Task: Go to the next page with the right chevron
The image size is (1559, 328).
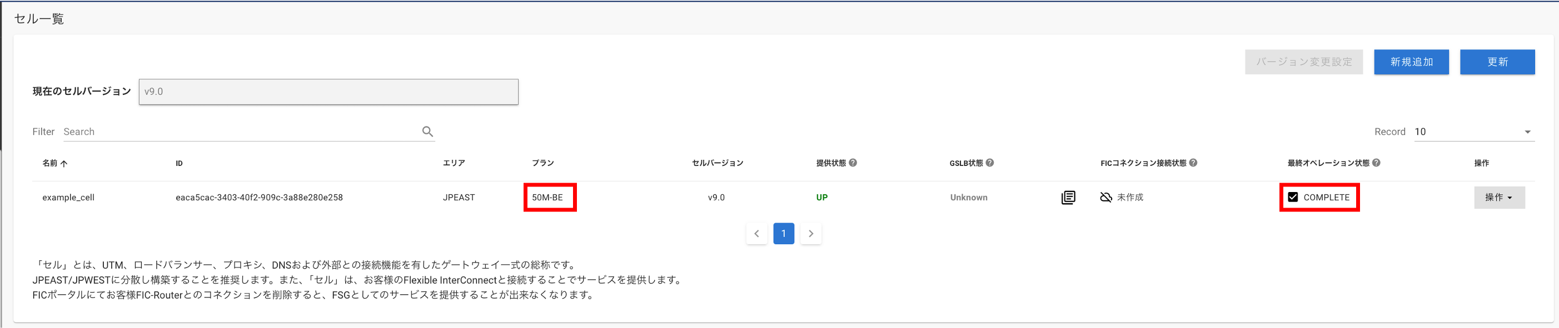Action: (x=811, y=234)
